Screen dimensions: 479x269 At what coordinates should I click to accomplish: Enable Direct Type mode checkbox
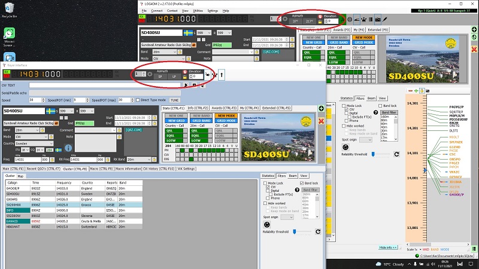[x=138, y=100]
